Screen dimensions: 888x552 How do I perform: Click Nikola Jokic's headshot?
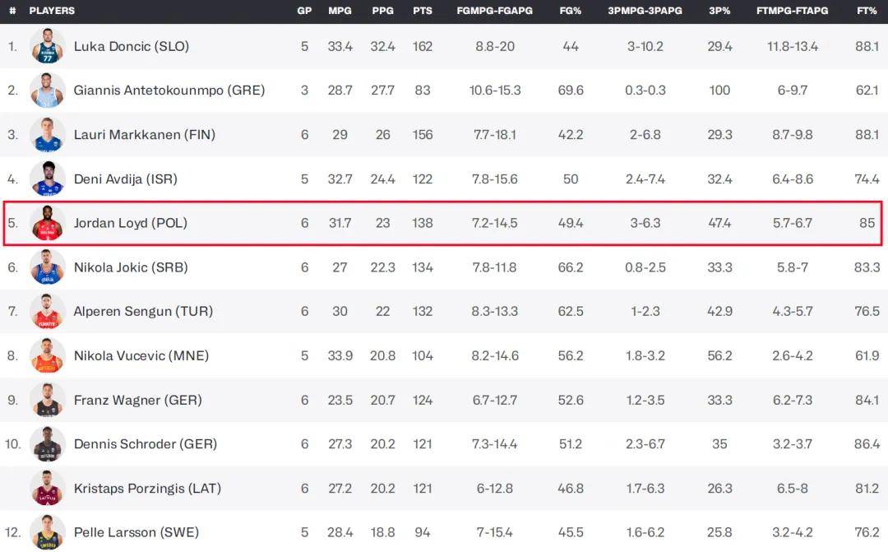click(47, 267)
